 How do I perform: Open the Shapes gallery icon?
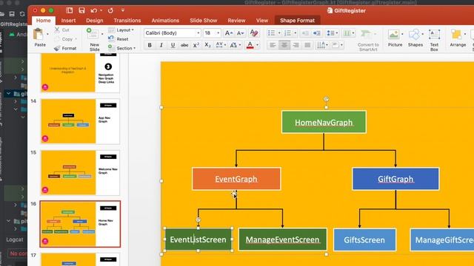415,38
